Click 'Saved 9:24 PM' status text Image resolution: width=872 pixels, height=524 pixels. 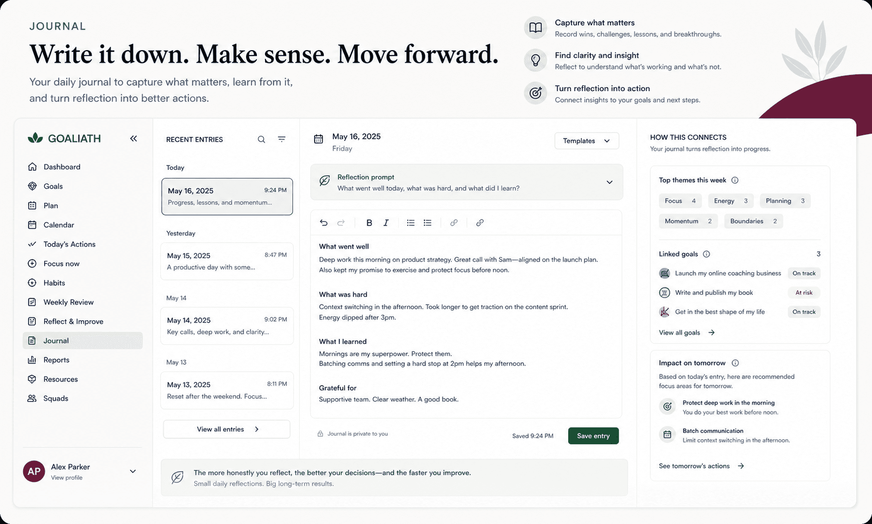point(533,436)
